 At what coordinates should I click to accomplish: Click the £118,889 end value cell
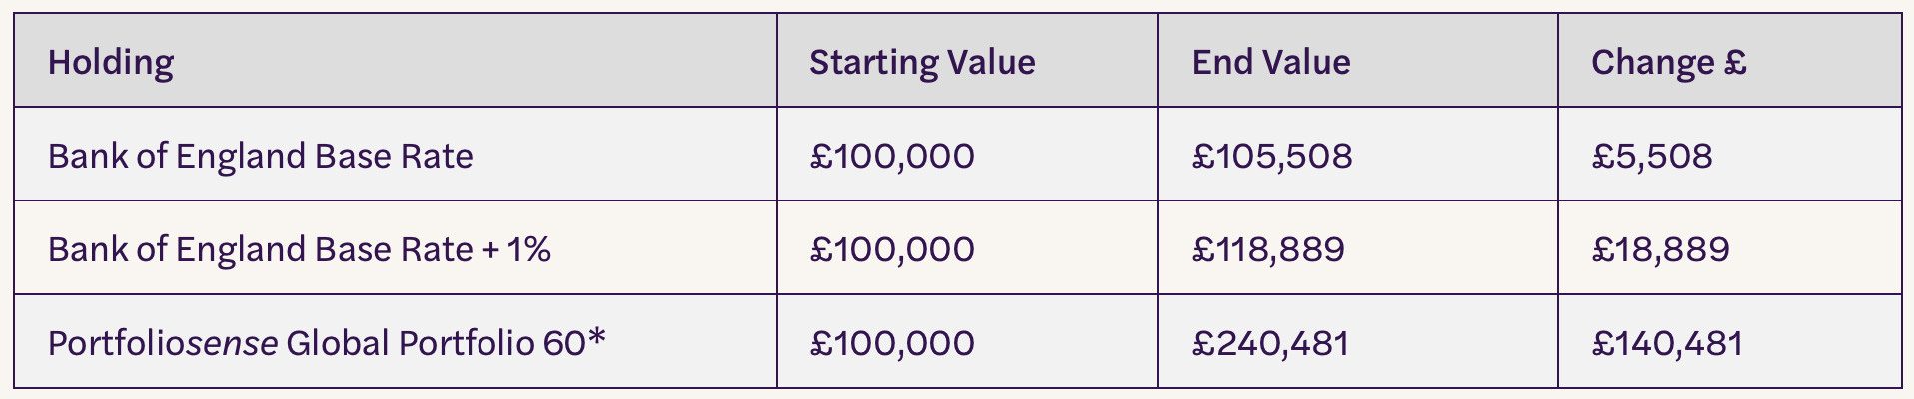tap(1358, 247)
